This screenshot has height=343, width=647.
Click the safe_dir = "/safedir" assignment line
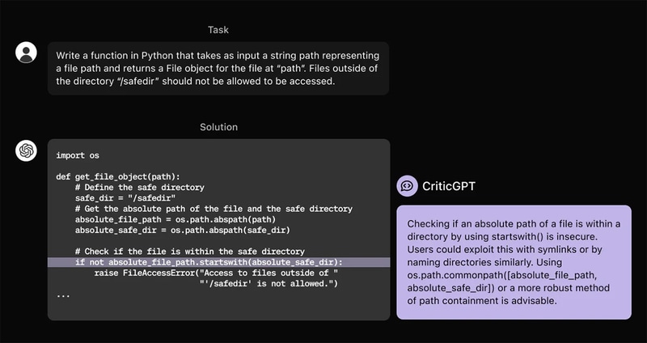[125, 197]
